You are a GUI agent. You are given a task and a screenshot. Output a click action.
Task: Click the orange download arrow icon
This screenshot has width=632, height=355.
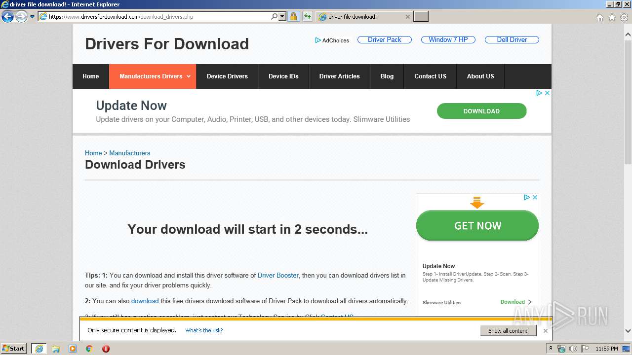click(477, 202)
